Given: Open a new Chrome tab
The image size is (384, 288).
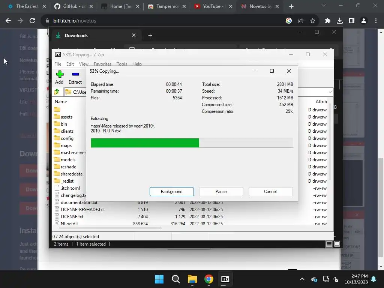Looking at the screenshot, I should click(291, 6).
